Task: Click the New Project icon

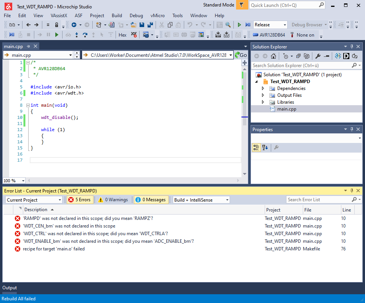Action: coord(98,25)
